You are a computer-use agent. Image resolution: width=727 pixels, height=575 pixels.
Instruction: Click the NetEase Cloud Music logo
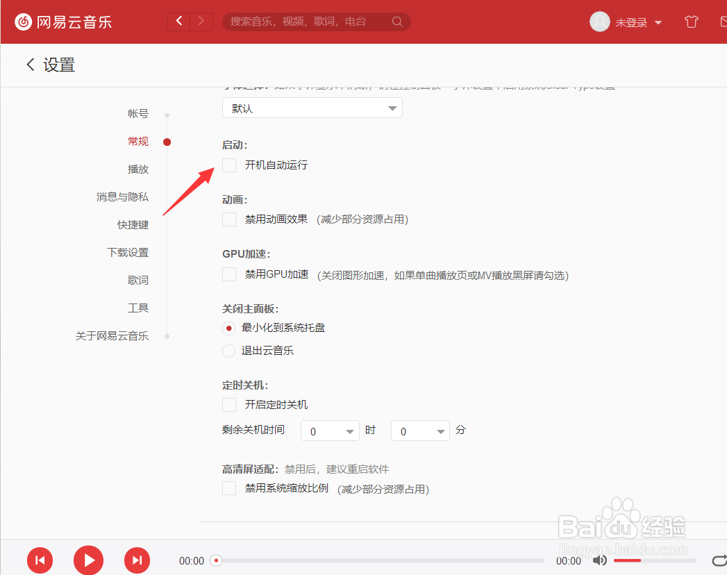click(x=23, y=22)
